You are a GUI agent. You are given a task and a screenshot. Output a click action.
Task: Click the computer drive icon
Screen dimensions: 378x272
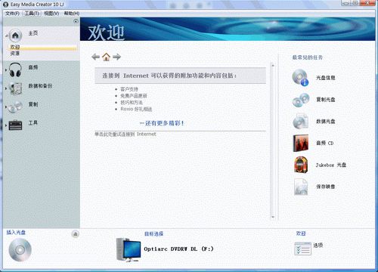click(x=129, y=249)
